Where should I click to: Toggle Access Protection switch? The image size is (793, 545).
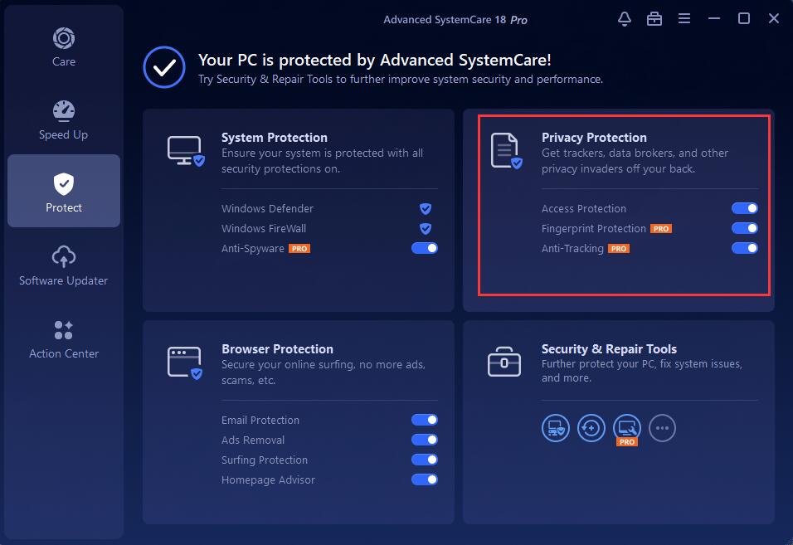[744, 208]
